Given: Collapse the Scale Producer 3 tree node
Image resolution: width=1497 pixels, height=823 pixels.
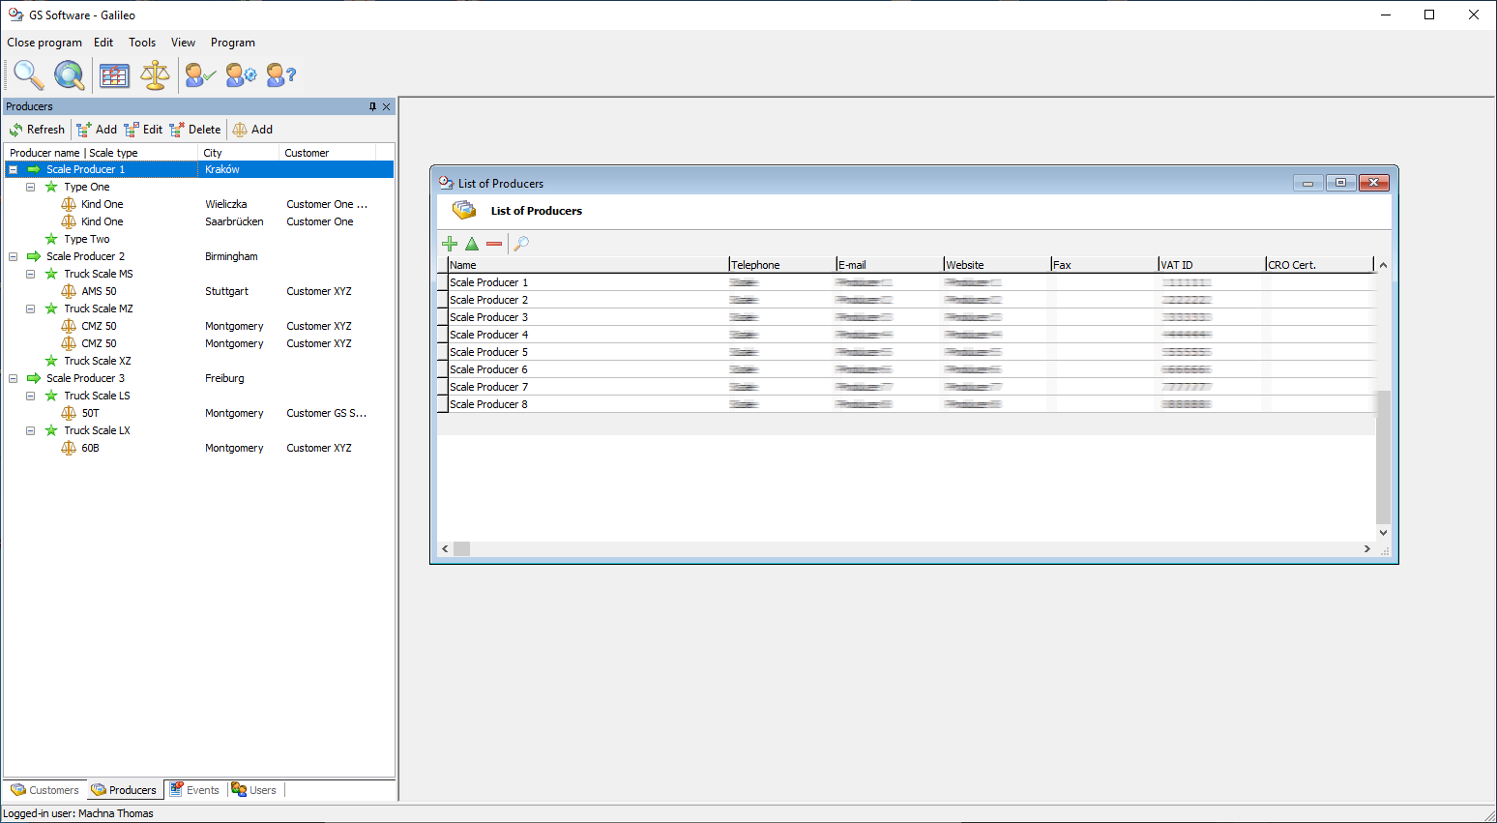Looking at the screenshot, I should coord(14,378).
